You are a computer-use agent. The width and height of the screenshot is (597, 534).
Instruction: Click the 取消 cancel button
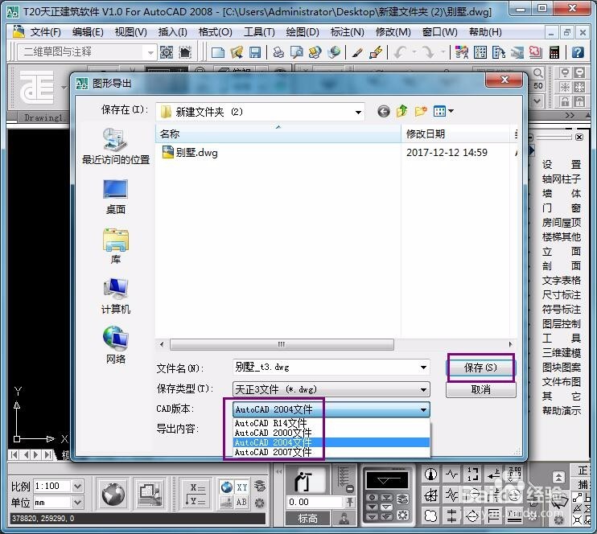(480, 390)
